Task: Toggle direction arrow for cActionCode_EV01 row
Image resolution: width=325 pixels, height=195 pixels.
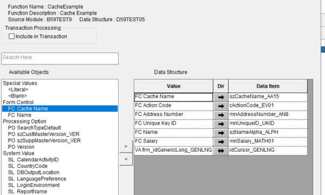Action: (221, 106)
